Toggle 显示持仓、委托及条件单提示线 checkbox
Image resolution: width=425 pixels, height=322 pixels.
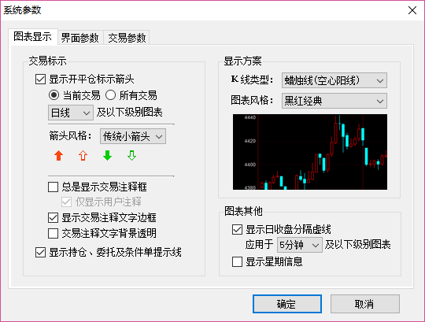[40, 253]
